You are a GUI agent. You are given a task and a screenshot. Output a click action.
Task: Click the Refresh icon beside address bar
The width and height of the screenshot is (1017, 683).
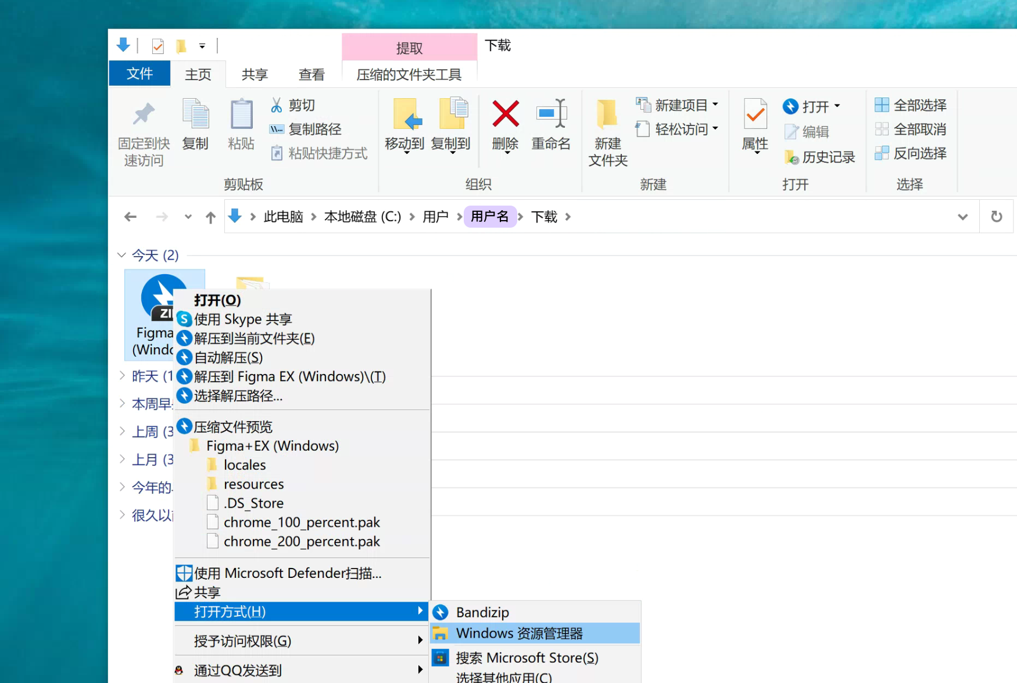coord(996,217)
